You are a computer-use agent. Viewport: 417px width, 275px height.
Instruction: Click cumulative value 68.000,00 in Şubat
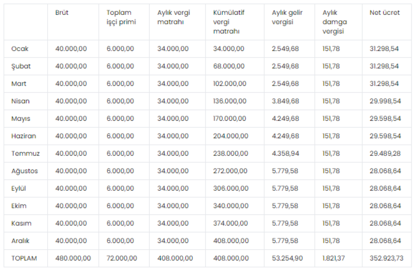(x=229, y=66)
